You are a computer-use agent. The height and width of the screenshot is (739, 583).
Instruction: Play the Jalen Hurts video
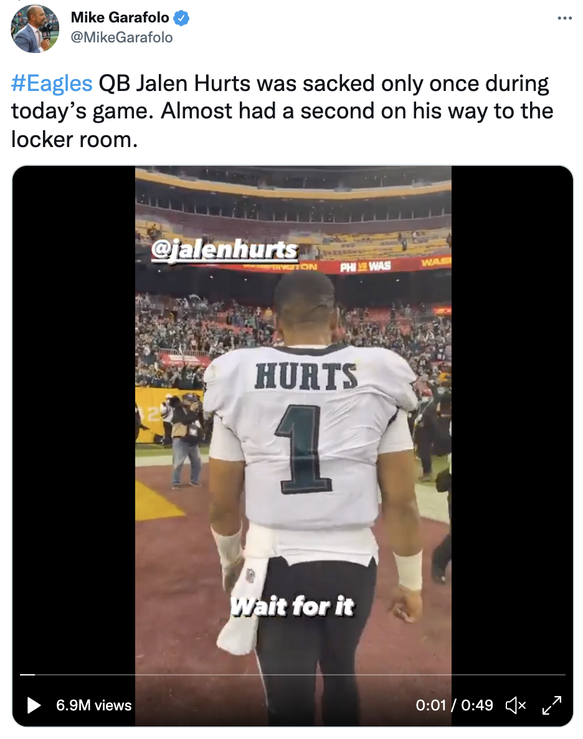pos(34,705)
